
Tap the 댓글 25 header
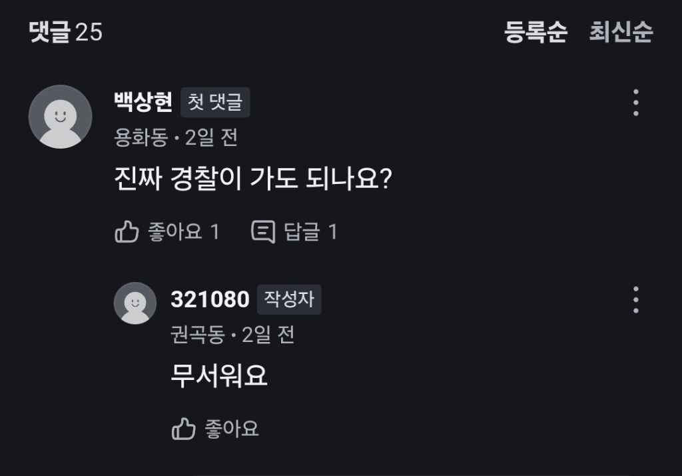click(66, 32)
